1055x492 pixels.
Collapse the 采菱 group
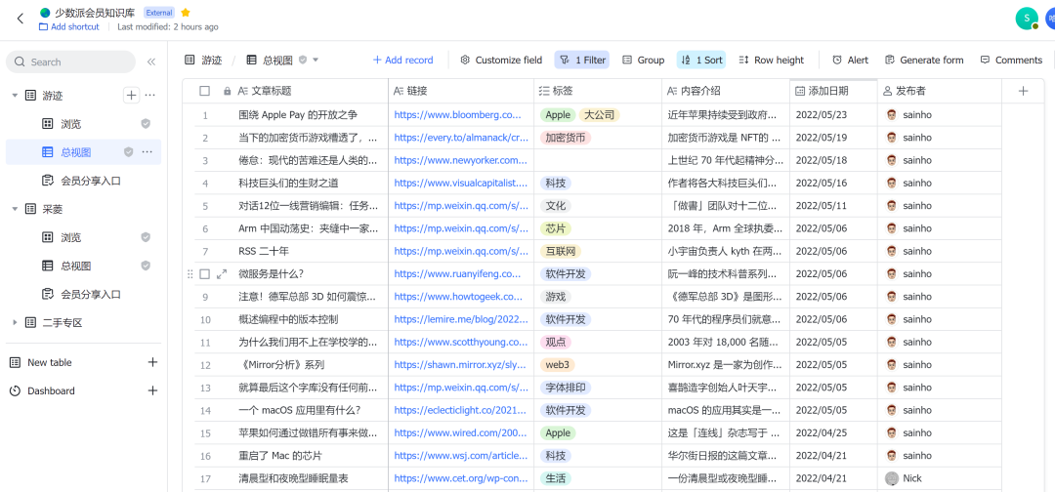pyautogui.click(x=15, y=209)
